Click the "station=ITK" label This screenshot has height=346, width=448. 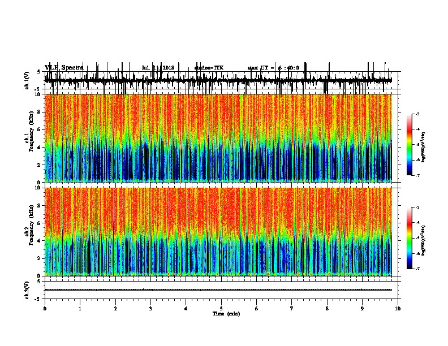pyautogui.click(x=209, y=68)
